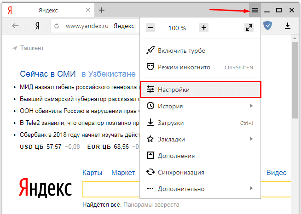The height and width of the screenshot is (214, 301).
Task: Open Настройки from the menu
Action: (x=200, y=90)
